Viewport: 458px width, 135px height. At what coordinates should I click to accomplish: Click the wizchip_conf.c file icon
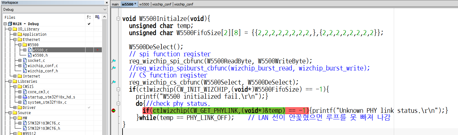[25, 66]
